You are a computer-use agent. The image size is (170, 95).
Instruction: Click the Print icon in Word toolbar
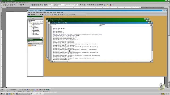tap(10, 5)
